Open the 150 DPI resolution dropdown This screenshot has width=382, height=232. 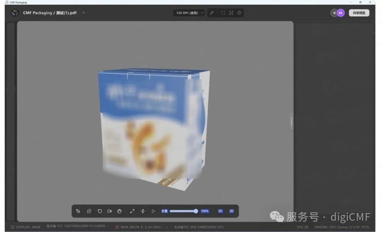click(x=189, y=13)
